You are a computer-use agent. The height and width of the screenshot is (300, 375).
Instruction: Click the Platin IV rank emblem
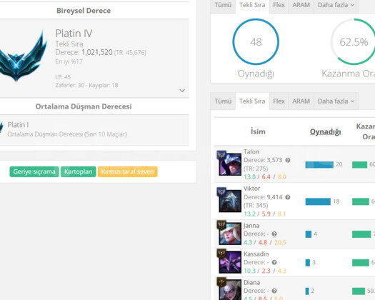coord(23,56)
